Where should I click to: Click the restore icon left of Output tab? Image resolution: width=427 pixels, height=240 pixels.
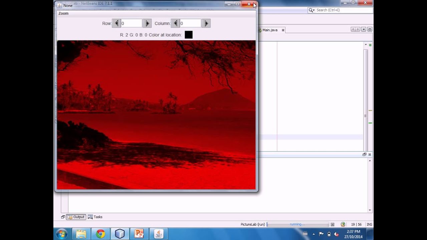pyautogui.click(x=63, y=217)
